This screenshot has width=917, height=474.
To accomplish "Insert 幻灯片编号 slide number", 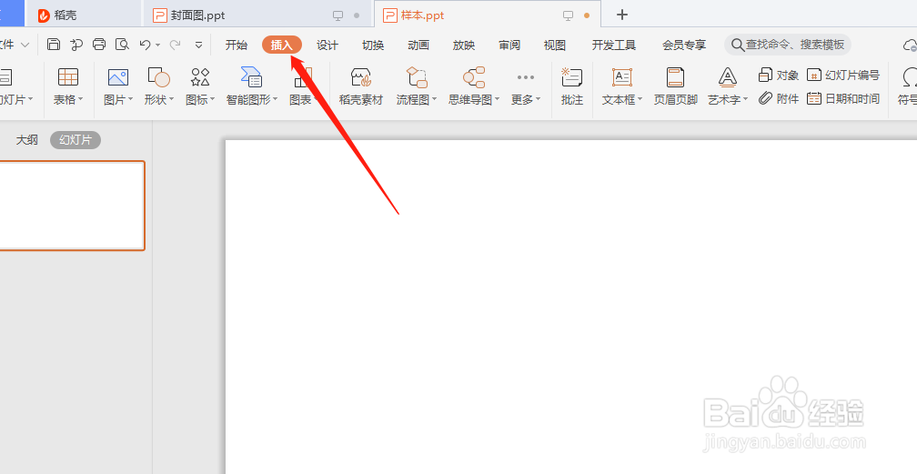I will [842, 75].
